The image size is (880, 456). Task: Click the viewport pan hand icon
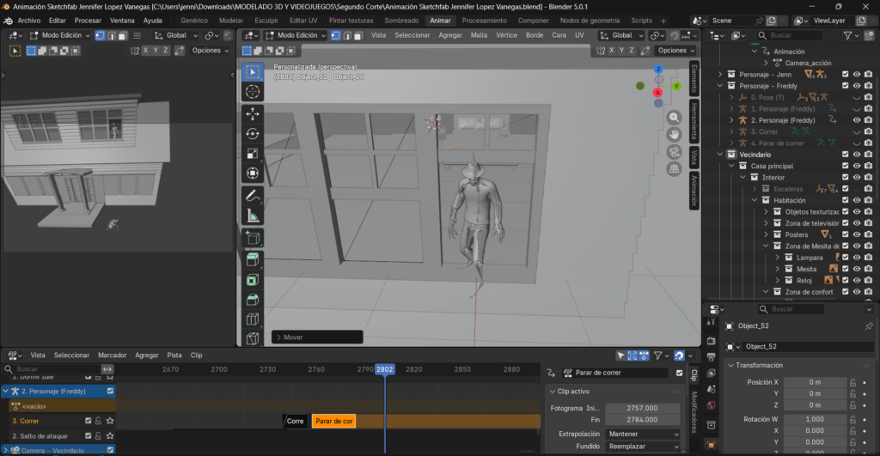[x=674, y=135]
